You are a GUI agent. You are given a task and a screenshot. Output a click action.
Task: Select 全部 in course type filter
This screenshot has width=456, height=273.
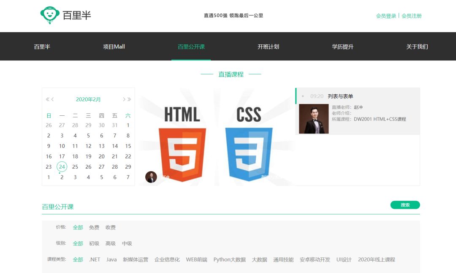[78, 259]
